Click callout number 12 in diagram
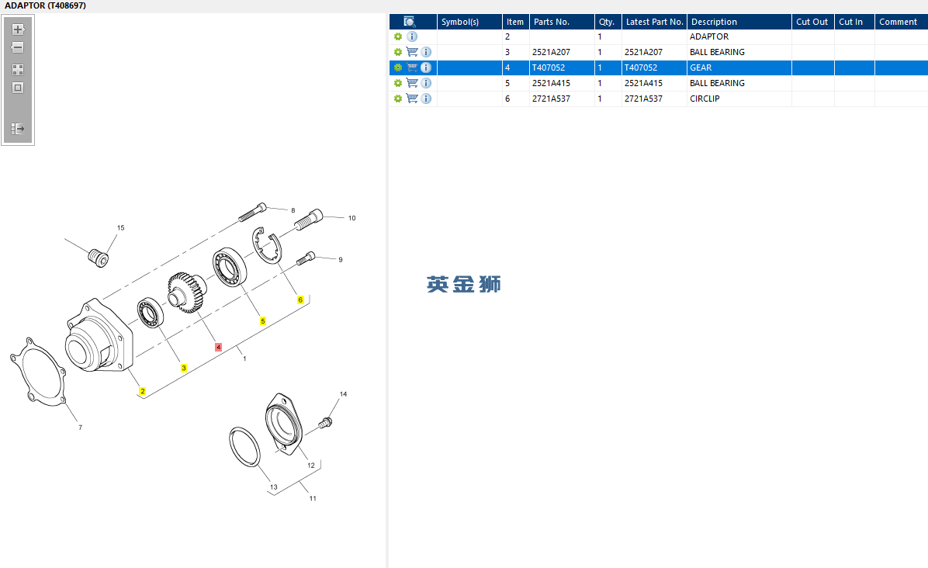Image resolution: width=928 pixels, height=568 pixels. (x=311, y=466)
